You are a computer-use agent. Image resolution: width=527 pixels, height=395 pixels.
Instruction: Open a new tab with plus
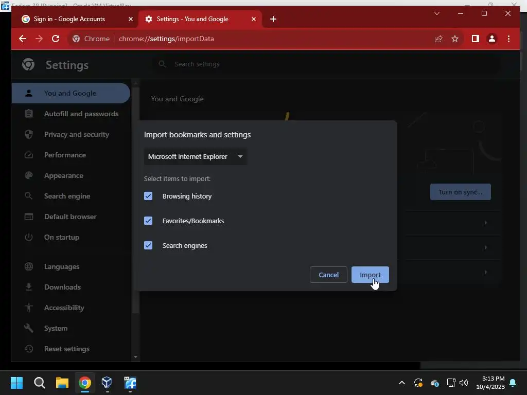point(273,19)
